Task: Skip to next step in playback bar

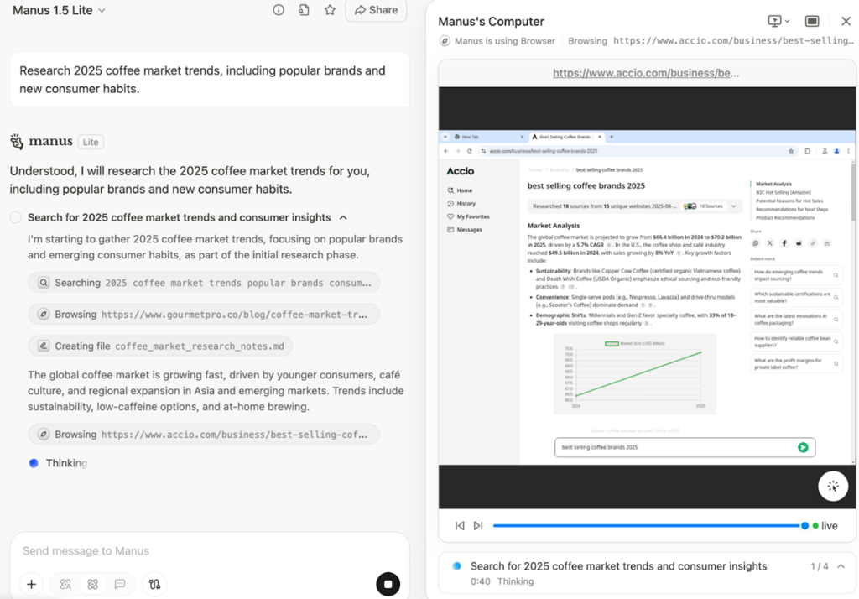Action: [478, 525]
